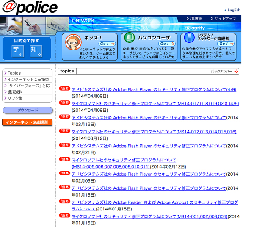Open the サイトマップ sitemap menu item
Viewport: 254px width, 227px height.
pos(224,19)
